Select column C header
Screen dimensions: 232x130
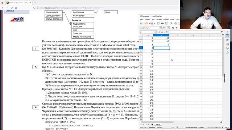click(177, 35)
